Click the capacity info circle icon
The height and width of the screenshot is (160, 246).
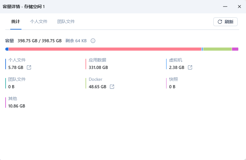click(93, 41)
